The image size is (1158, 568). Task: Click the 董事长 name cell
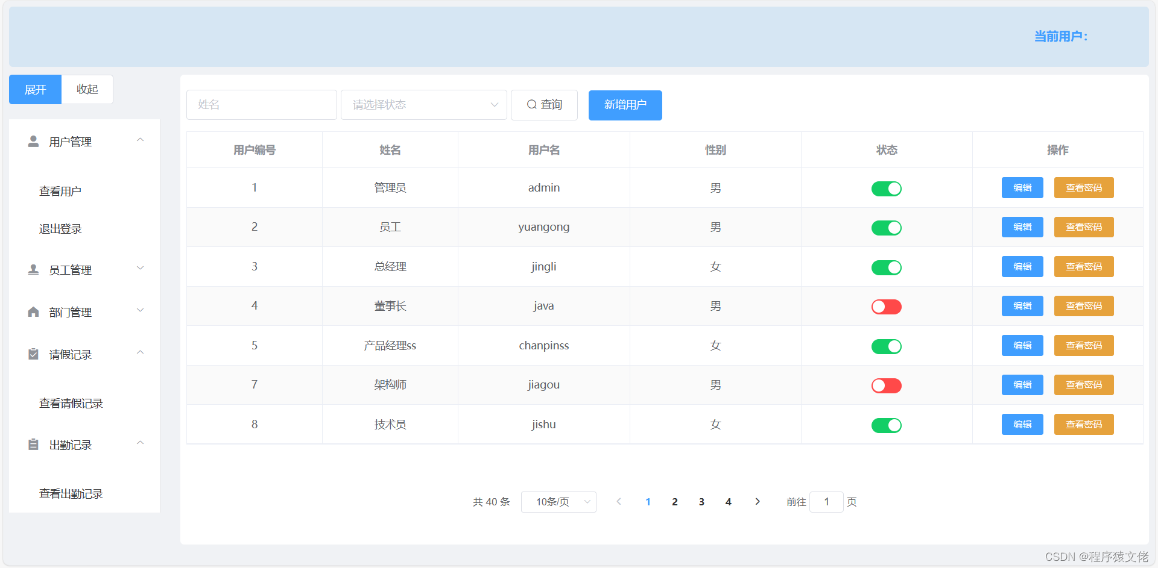(390, 306)
